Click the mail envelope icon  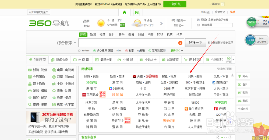coord(198,25)
